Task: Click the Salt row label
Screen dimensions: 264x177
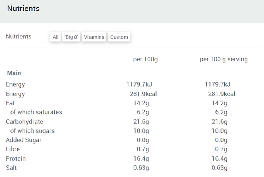Action: pyautogui.click(x=11, y=168)
